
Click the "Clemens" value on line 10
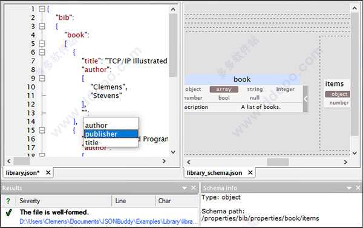pos(108,87)
